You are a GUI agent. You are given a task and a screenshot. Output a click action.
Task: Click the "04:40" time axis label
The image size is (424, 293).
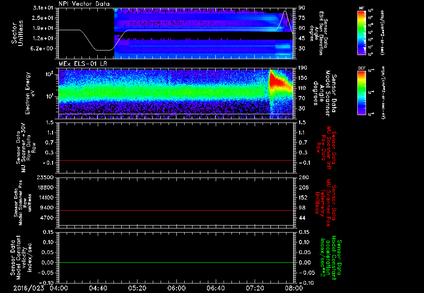[98, 288]
